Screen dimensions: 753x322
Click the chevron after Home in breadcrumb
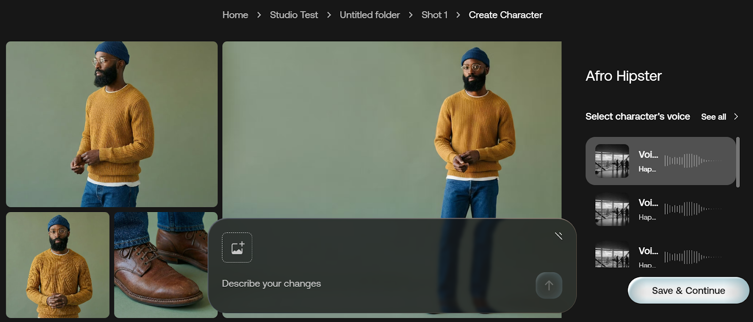(259, 15)
